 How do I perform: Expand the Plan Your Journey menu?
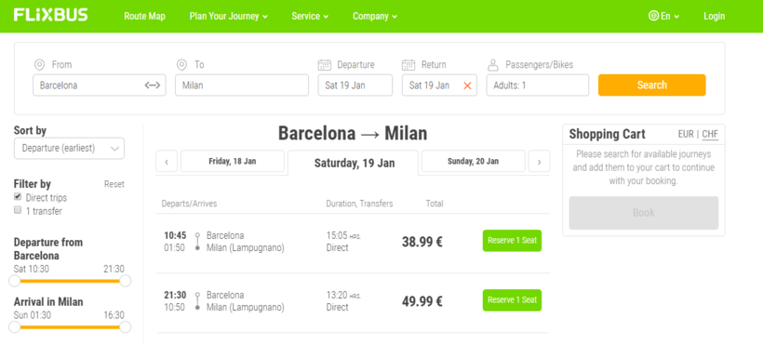click(229, 16)
